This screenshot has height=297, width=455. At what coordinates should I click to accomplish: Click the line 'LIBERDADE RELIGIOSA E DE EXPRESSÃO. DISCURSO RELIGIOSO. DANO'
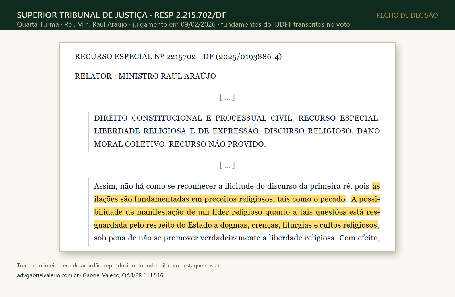[x=237, y=131]
